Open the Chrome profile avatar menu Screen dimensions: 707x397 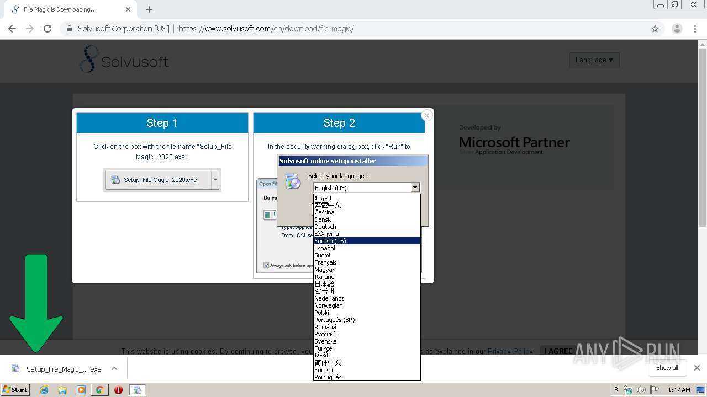point(677,29)
